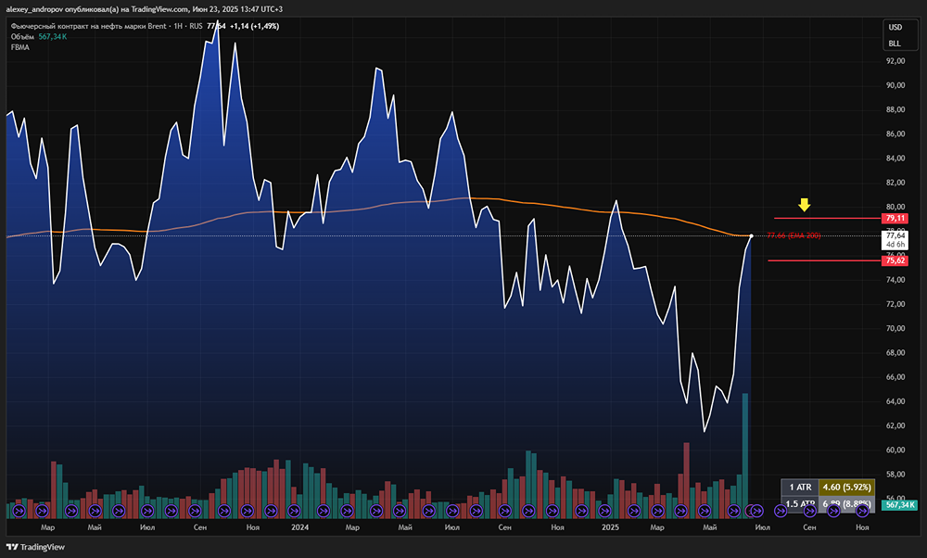Click the 86,00 price axis value

(895, 133)
